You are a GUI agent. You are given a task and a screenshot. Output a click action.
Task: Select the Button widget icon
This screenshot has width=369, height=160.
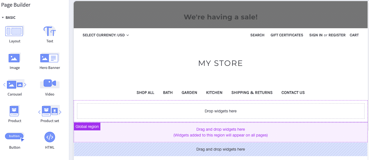coord(14,136)
